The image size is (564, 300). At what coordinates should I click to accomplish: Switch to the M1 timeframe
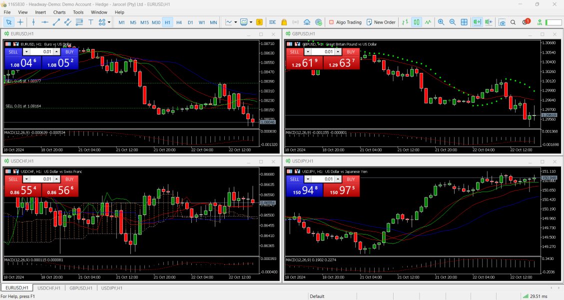tap(121, 22)
